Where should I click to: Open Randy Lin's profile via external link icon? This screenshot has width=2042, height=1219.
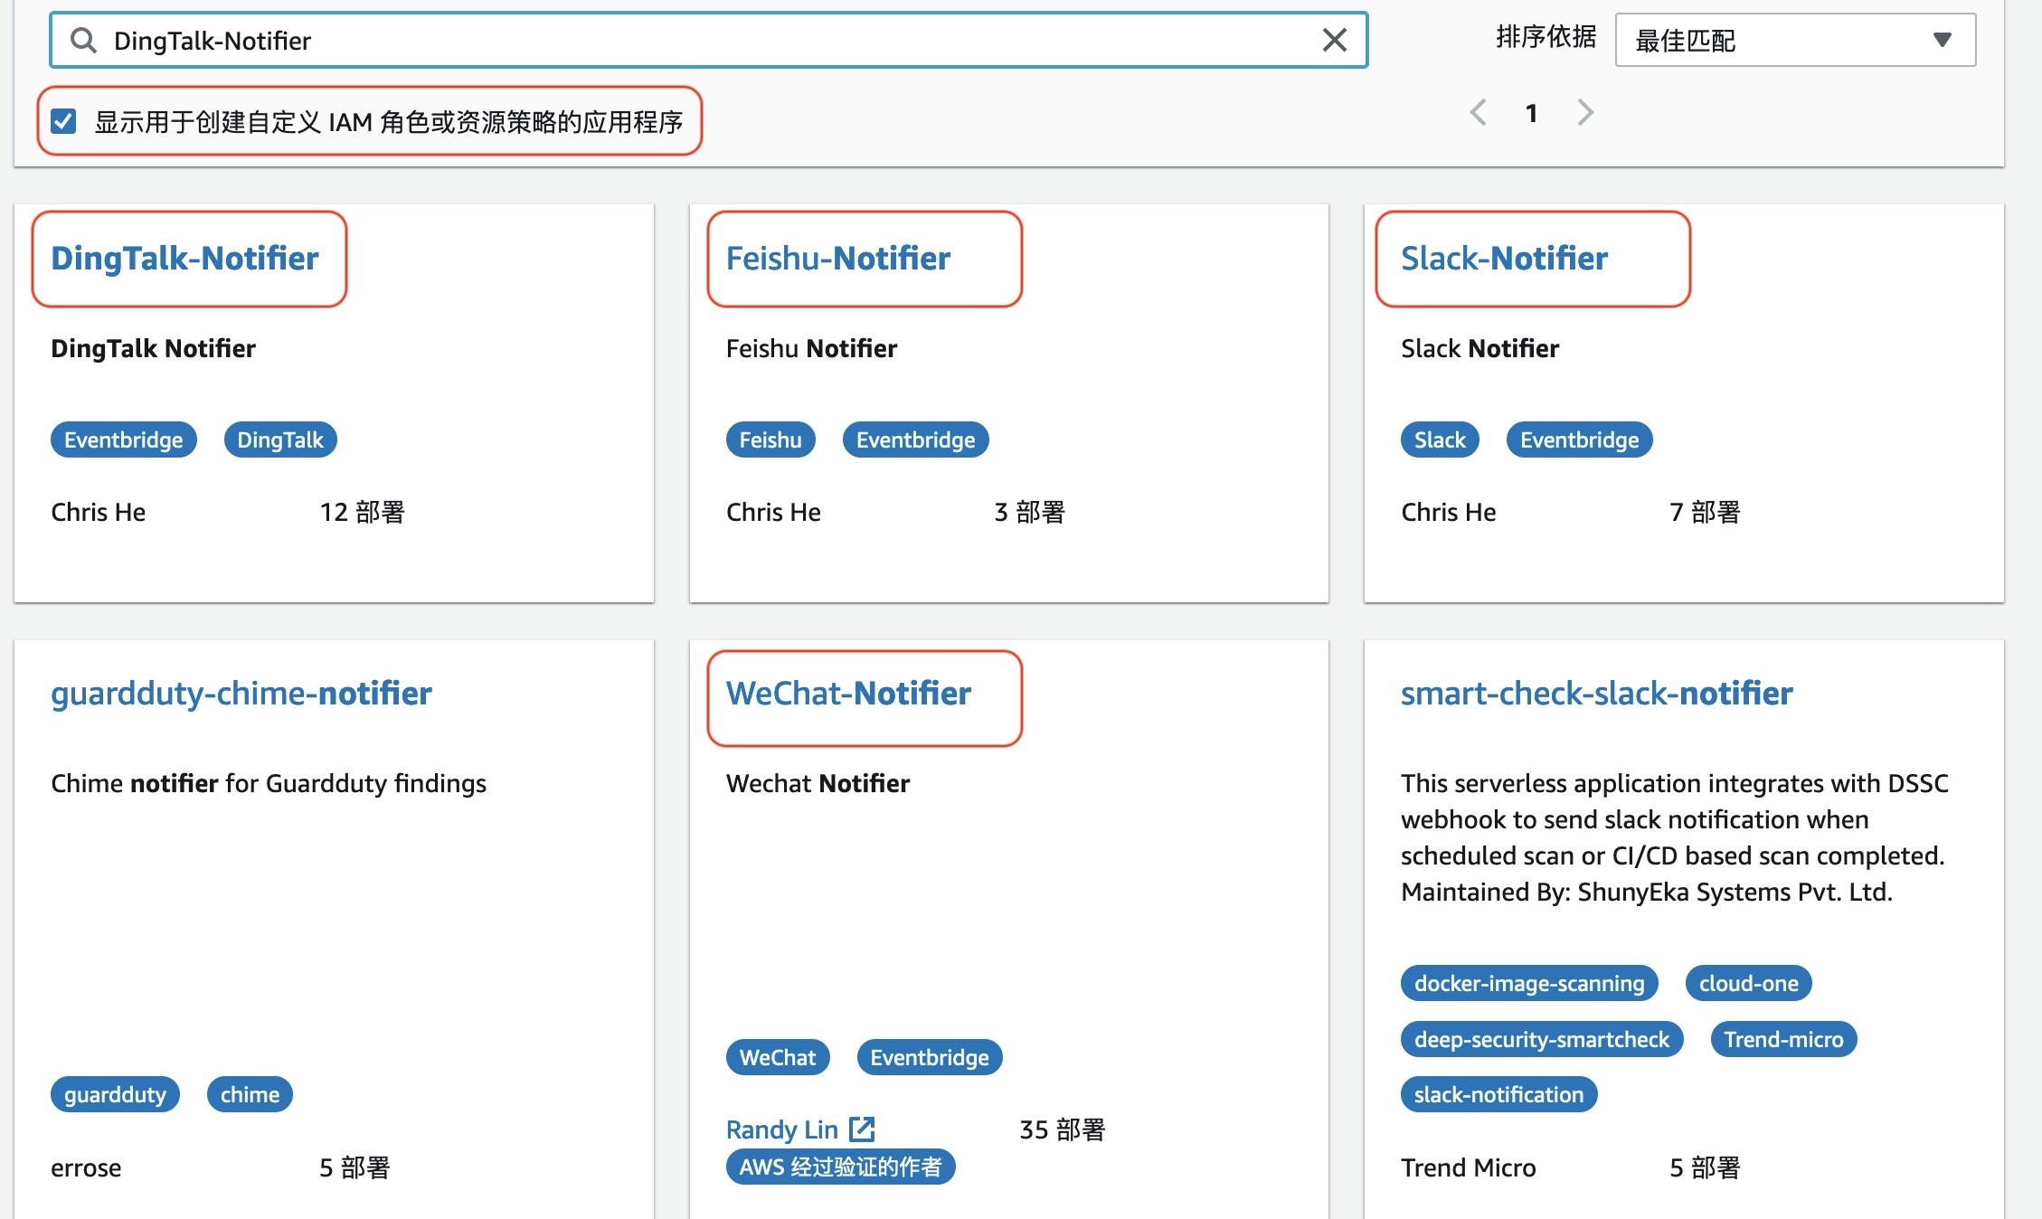863,1129
